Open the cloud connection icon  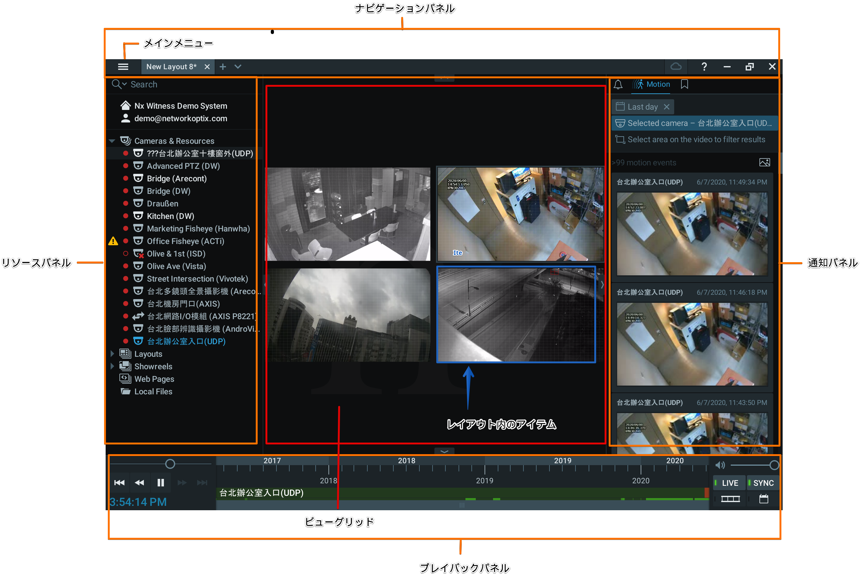676,66
